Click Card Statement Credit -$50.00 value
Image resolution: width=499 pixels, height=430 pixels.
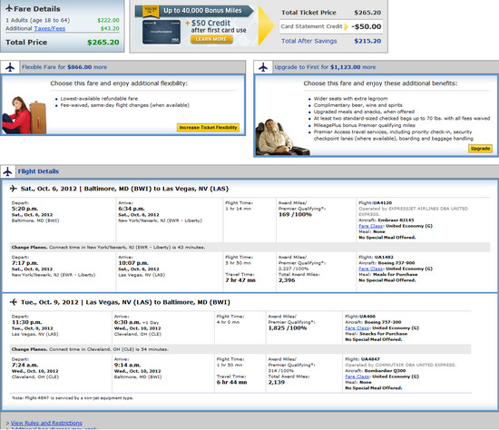pyautogui.click(x=367, y=26)
